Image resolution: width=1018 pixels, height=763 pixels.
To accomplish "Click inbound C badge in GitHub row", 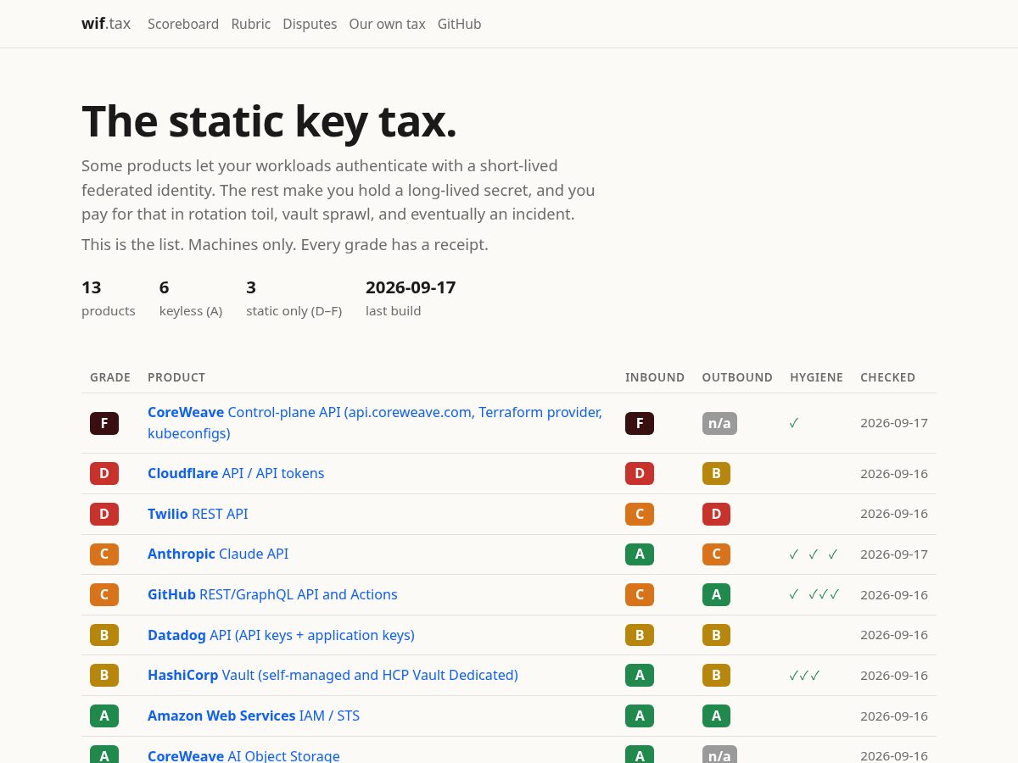I will click(640, 594).
